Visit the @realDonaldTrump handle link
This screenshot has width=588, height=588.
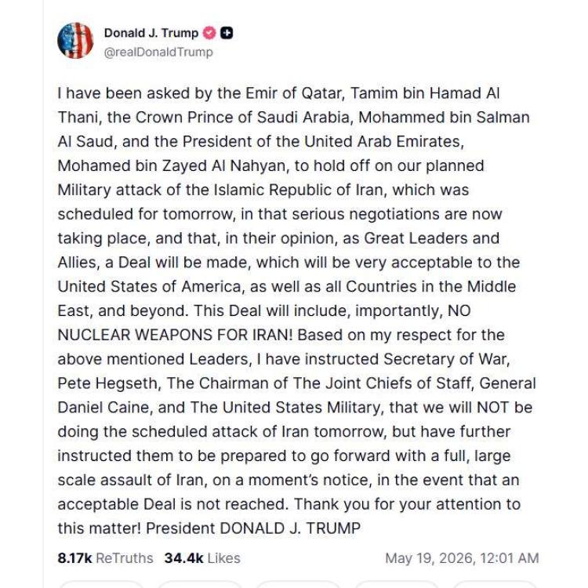point(158,52)
